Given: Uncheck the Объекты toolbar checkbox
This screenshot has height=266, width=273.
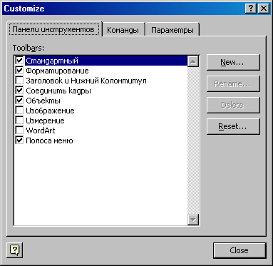Looking at the screenshot, I should 19,101.
